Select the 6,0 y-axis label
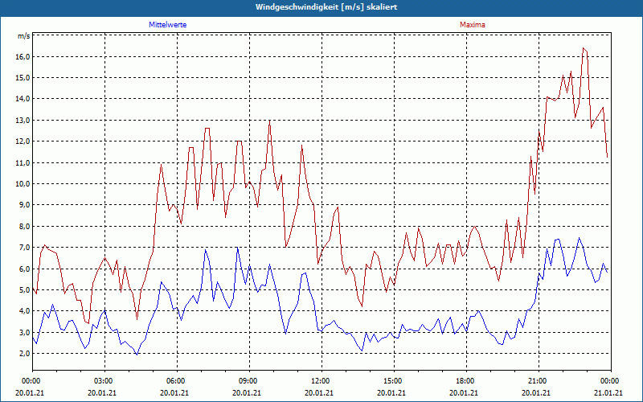The width and height of the screenshot is (643, 402). [x=25, y=269]
